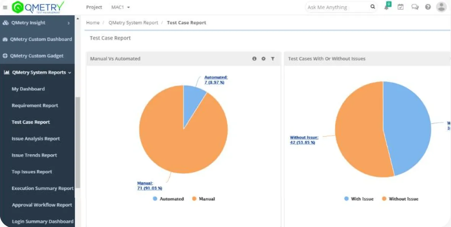This screenshot has width=451, height=227.
Task: Open the hamburger menu icon
Action: coord(5,8)
